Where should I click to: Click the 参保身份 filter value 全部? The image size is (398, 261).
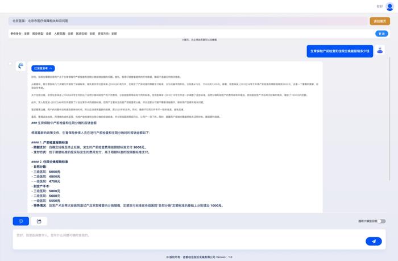(27, 34)
